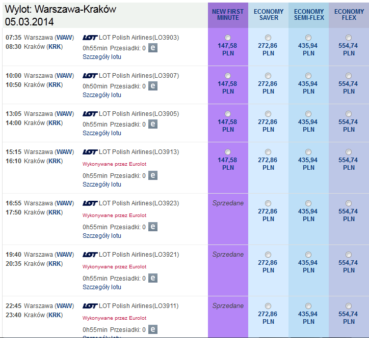Select Economy Semi-Flex fare for 19:40 flight

point(308,255)
